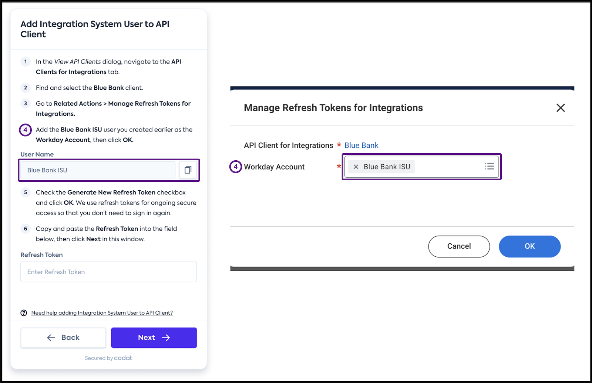Click the View API Clients dialog step text
The image size is (592, 383).
point(108,67)
